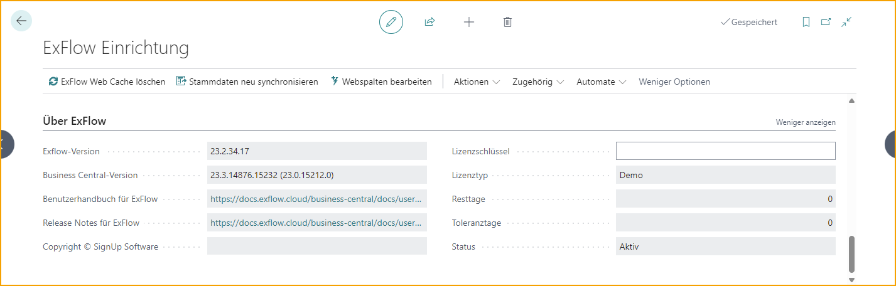The image size is (896, 286).
Task: Click the Gespeichert saved indicator
Action: (749, 22)
